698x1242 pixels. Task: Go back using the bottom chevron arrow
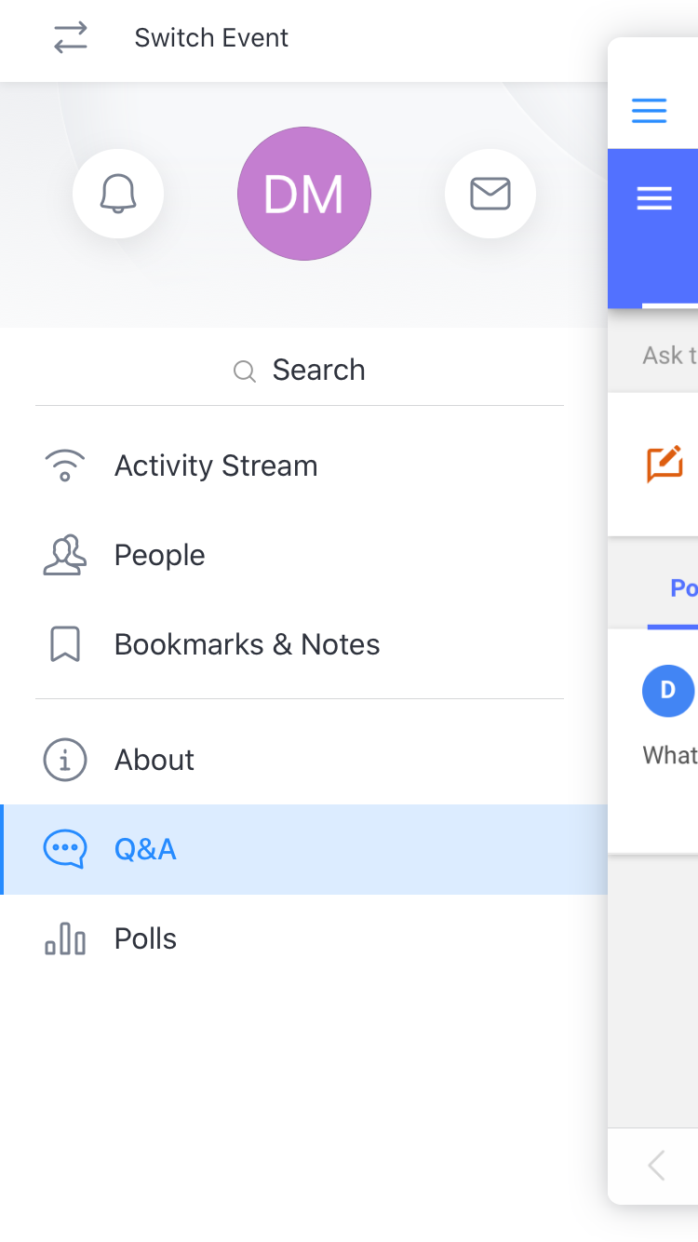click(657, 1166)
